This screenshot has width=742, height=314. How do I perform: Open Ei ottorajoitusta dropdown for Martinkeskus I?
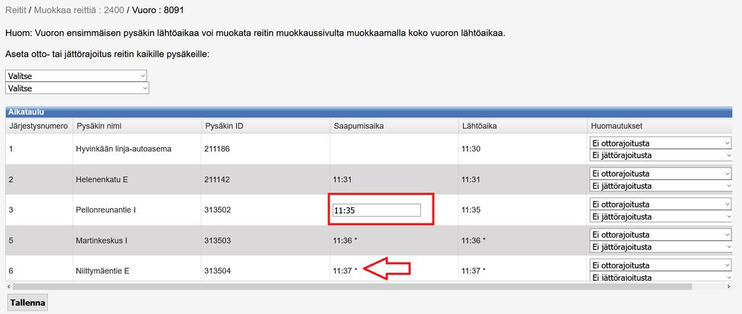point(660,235)
